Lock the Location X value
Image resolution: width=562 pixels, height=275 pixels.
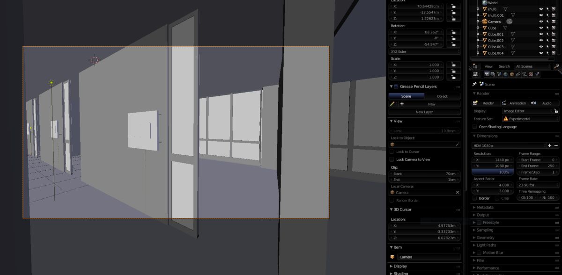[454, 7]
